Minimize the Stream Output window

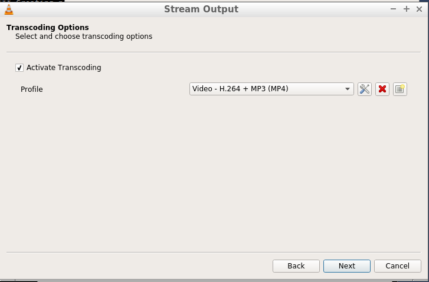point(393,9)
